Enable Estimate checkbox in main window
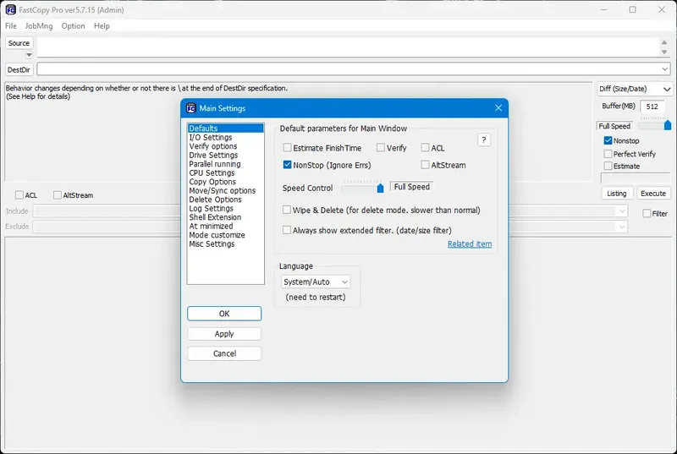The height and width of the screenshot is (454, 677). (608, 166)
